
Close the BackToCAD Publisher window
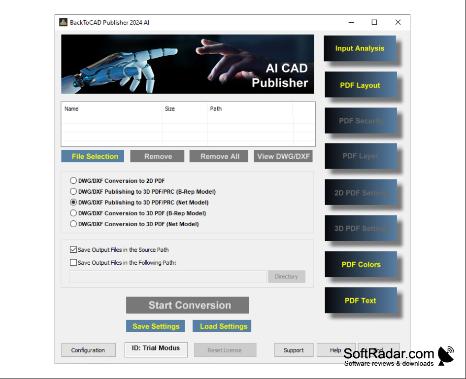(398, 22)
